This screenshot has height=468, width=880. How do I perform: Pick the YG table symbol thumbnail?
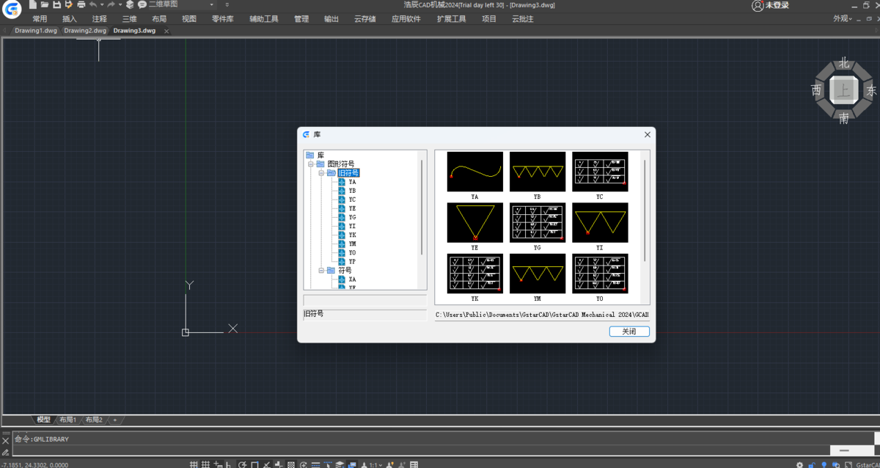[x=538, y=223]
